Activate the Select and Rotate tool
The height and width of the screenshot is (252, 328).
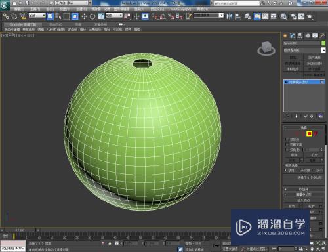(x=92, y=16)
